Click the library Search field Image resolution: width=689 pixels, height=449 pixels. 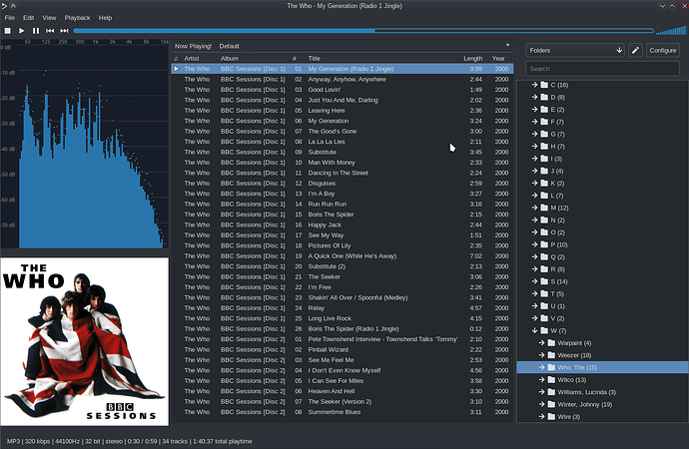(x=602, y=69)
